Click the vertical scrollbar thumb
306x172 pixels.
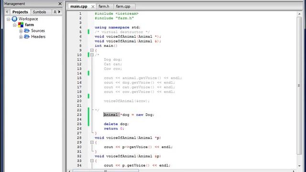tap(299, 86)
